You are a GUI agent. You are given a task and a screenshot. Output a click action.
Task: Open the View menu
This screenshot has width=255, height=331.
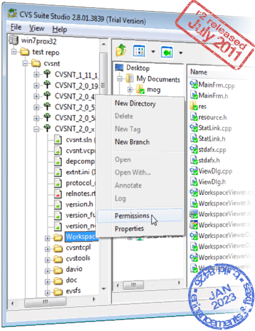pyautogui.click(x=37, y=28)
